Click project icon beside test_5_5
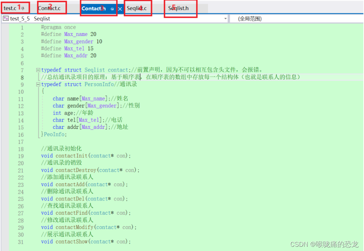Screen dimensions: 364x251 (6, 18)
